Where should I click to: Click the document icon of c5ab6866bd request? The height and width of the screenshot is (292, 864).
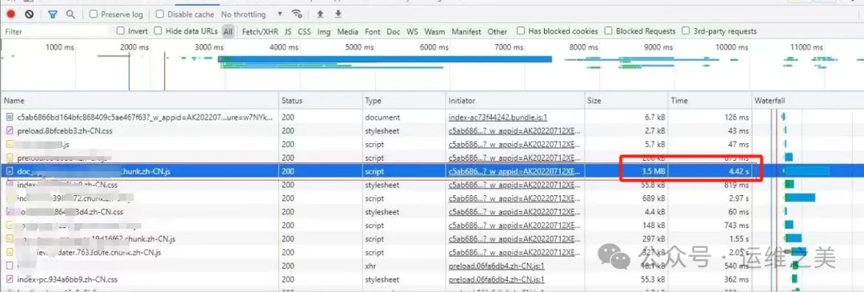(x=10, y=118)
